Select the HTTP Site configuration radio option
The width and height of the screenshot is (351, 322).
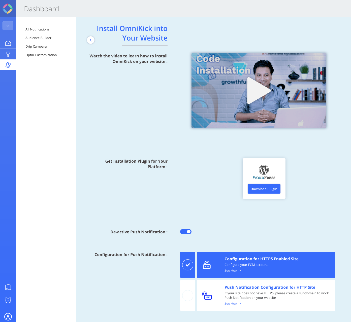pyautogui.click(x=188, y=296)
